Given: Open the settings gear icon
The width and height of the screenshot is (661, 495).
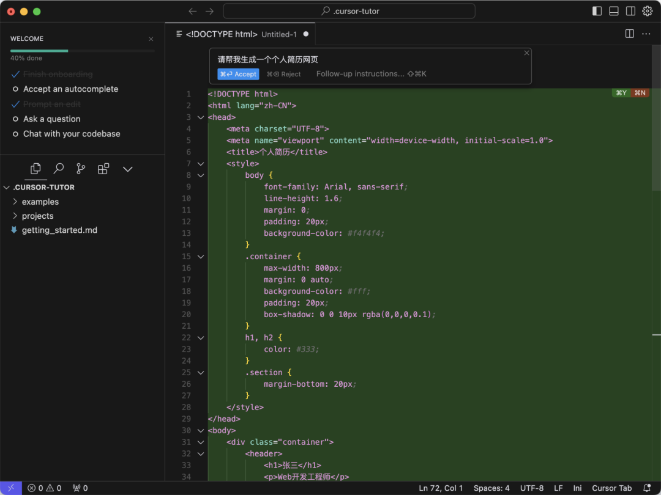Looking at the screenshot, I should (x=648, y=12).
